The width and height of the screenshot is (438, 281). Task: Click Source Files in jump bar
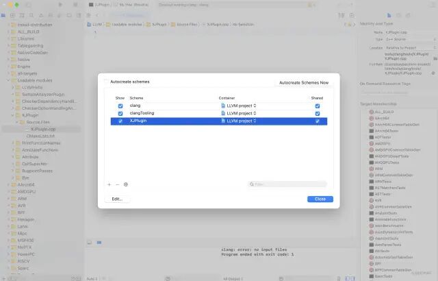click(184, 25)
